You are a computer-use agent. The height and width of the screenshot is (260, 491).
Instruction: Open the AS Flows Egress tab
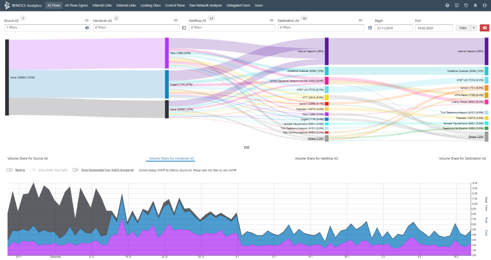coord(76,5)
